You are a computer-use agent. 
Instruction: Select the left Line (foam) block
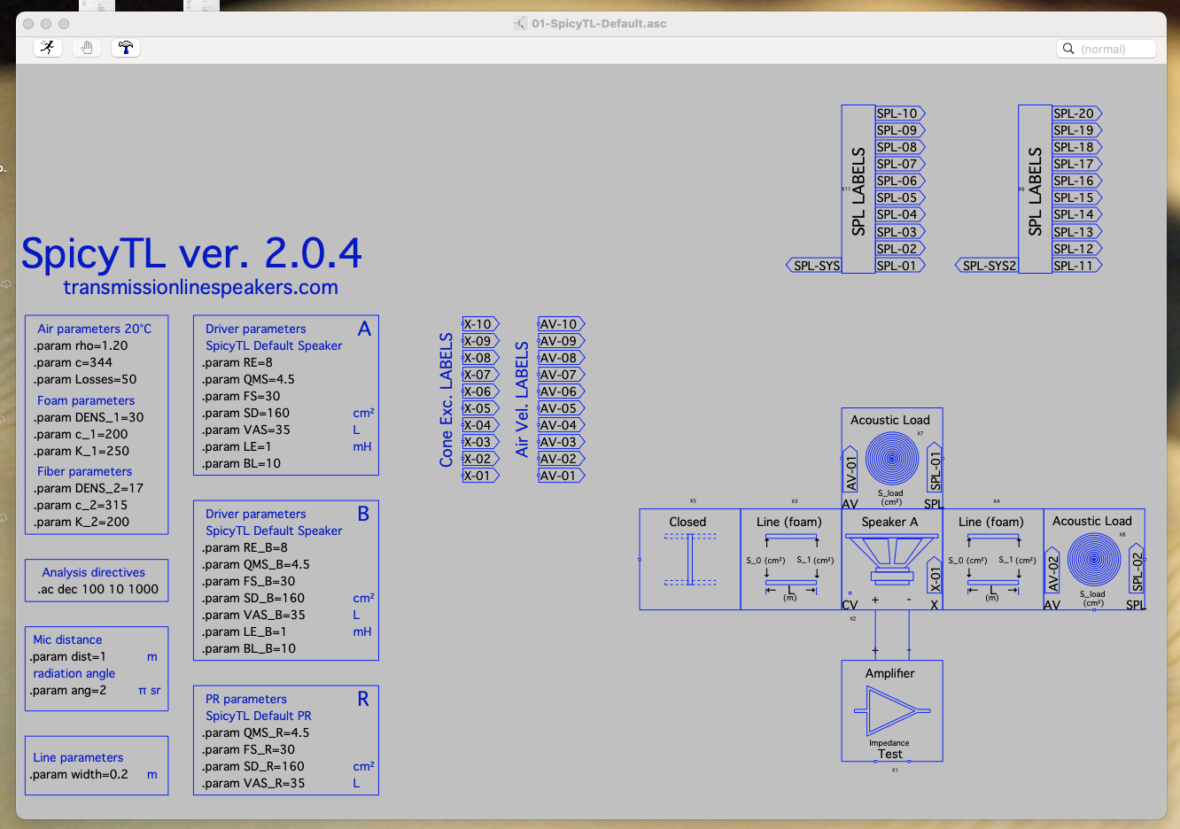point(791,560)
